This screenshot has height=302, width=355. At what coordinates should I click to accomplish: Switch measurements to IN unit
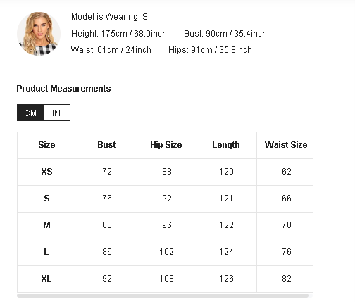tap(56, 113)
